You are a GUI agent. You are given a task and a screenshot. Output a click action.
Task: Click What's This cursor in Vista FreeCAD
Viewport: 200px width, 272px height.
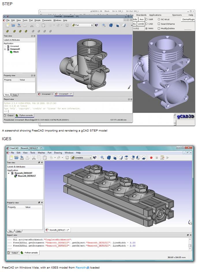point(95,157)
